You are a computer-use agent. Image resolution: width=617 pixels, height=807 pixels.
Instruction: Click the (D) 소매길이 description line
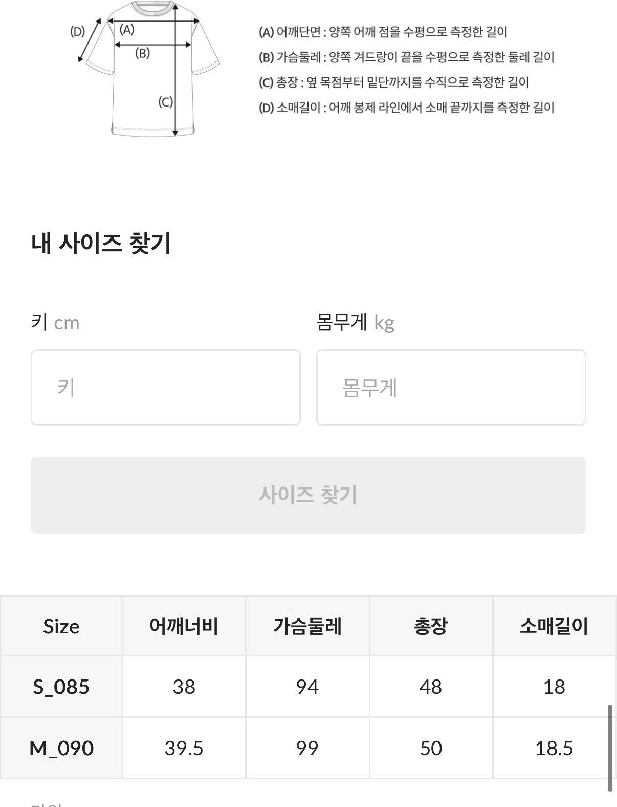coord(406,108)
